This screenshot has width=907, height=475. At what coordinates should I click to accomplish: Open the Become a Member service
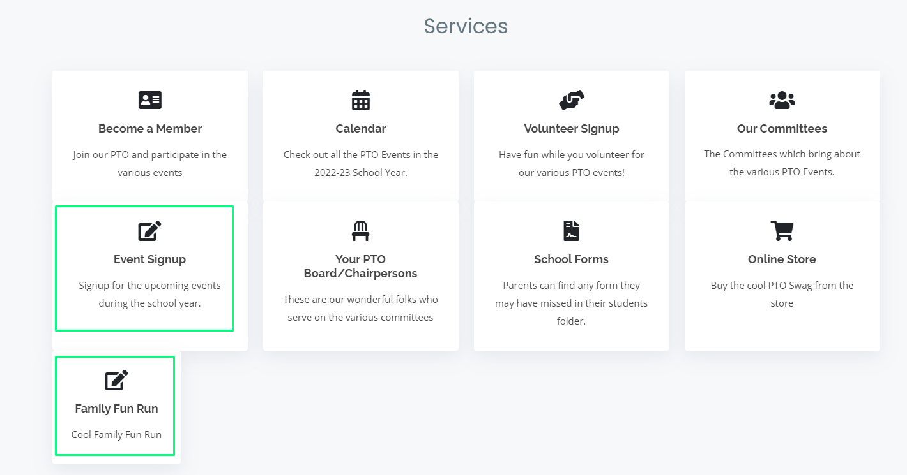[149, 128]
